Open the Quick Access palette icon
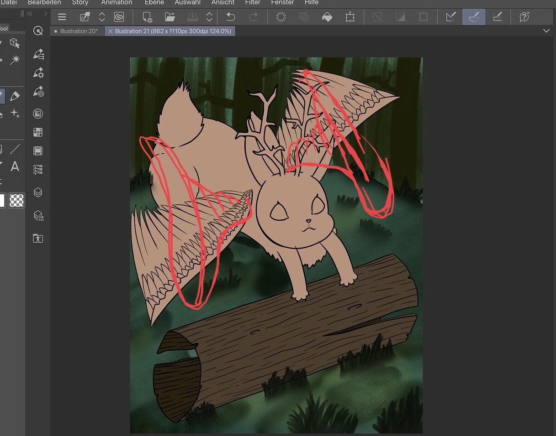The width and height of the screenshot is (556, 436). point(38,31)
